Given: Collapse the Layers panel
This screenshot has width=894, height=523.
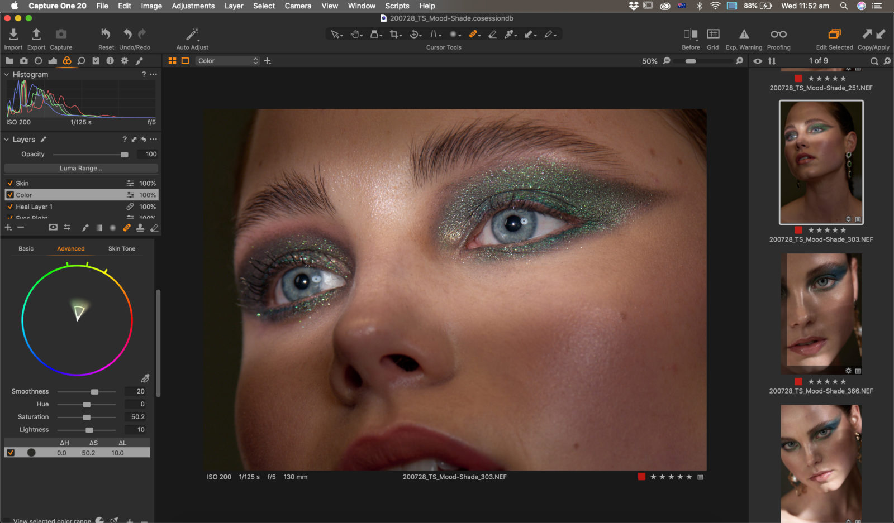Looking at the screenshot, I should [6, 139].
